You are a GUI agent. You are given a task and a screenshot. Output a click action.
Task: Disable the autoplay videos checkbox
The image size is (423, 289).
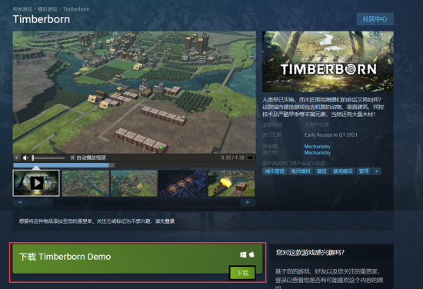click(x=72, y=158)
